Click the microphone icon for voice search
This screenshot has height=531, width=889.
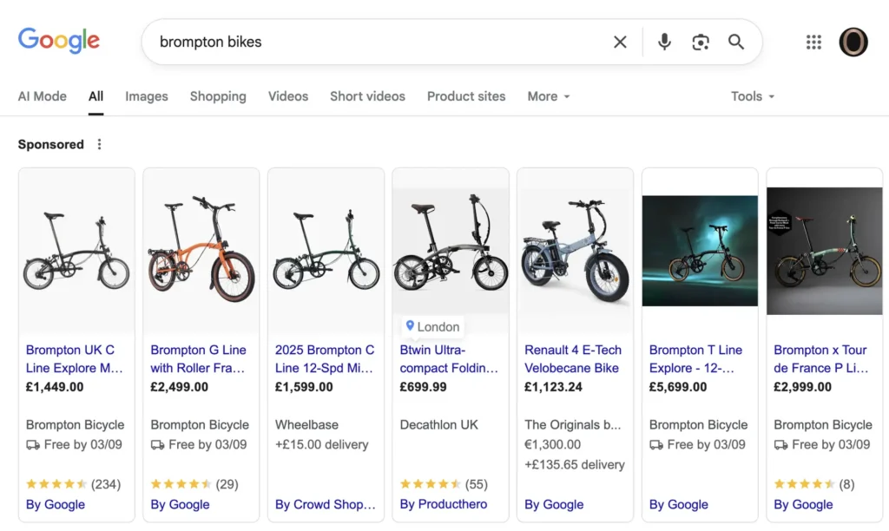[x=663, y=42]
